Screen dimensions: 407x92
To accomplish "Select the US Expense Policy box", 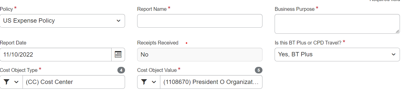I will click(x=62, y=21).
